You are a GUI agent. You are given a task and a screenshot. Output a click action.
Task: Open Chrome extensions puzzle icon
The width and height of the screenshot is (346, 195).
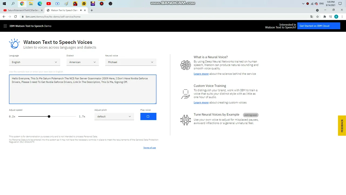click(325, 17)
